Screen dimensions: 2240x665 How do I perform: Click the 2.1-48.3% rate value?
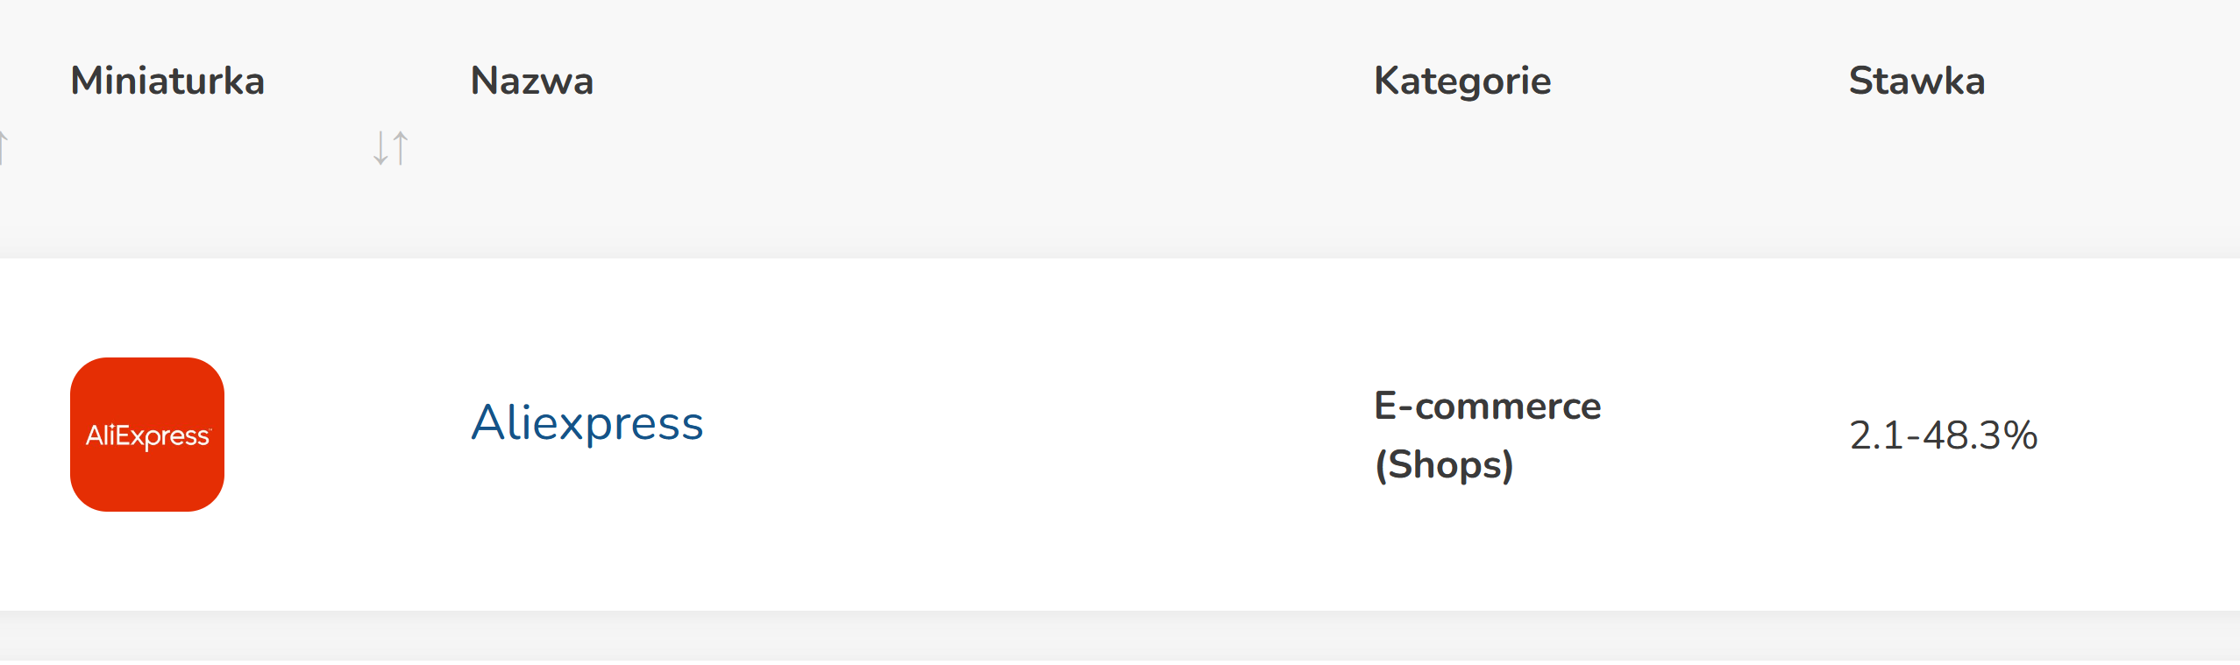coord(1943,435)
